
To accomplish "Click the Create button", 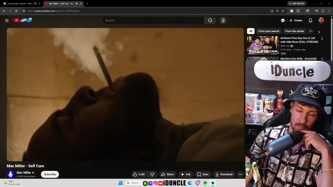I will pos(296,20).
